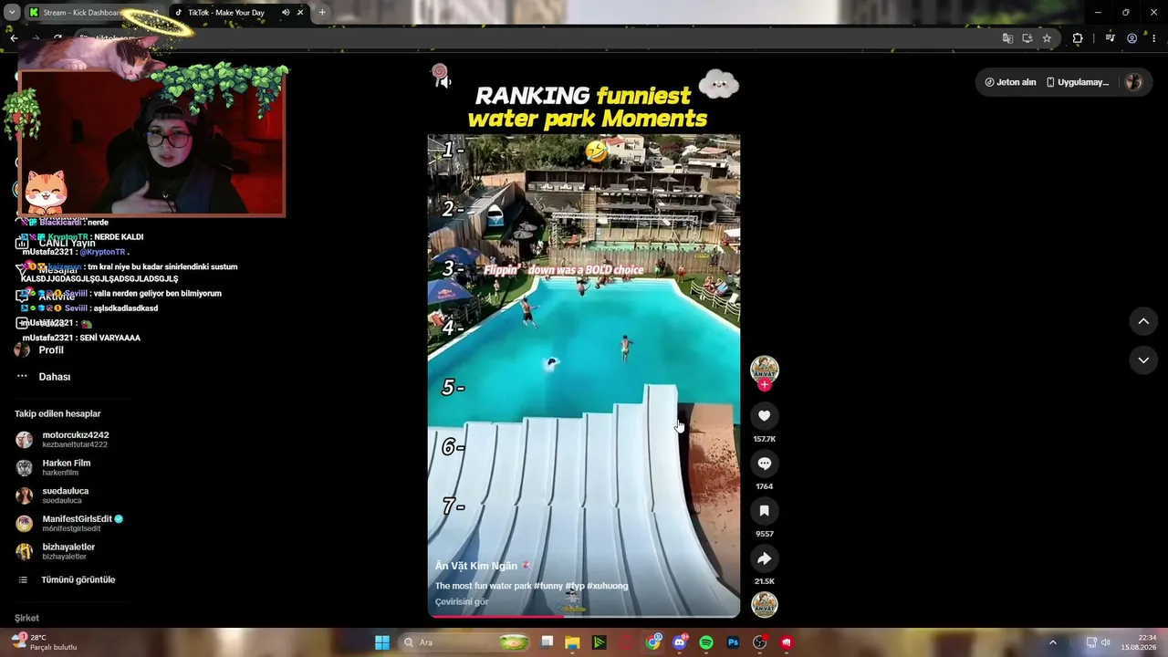Open the creator's avatar beside the video
This screenshot has width=1168, height=657.
[x=764, y=369]
